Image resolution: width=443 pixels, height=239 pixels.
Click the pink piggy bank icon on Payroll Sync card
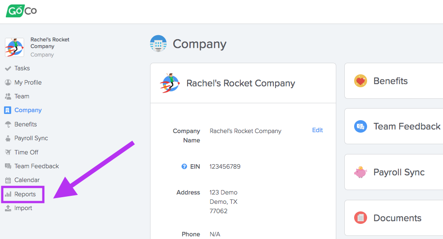coord(360,172)
